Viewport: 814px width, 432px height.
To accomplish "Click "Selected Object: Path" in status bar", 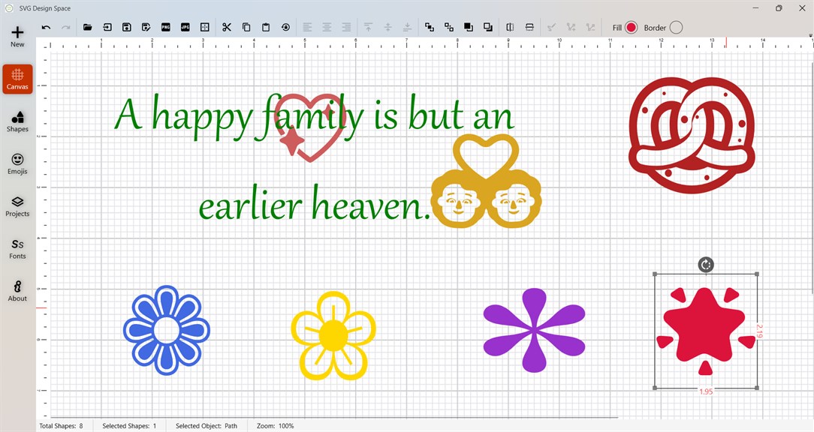I will (x=207, y=426).
